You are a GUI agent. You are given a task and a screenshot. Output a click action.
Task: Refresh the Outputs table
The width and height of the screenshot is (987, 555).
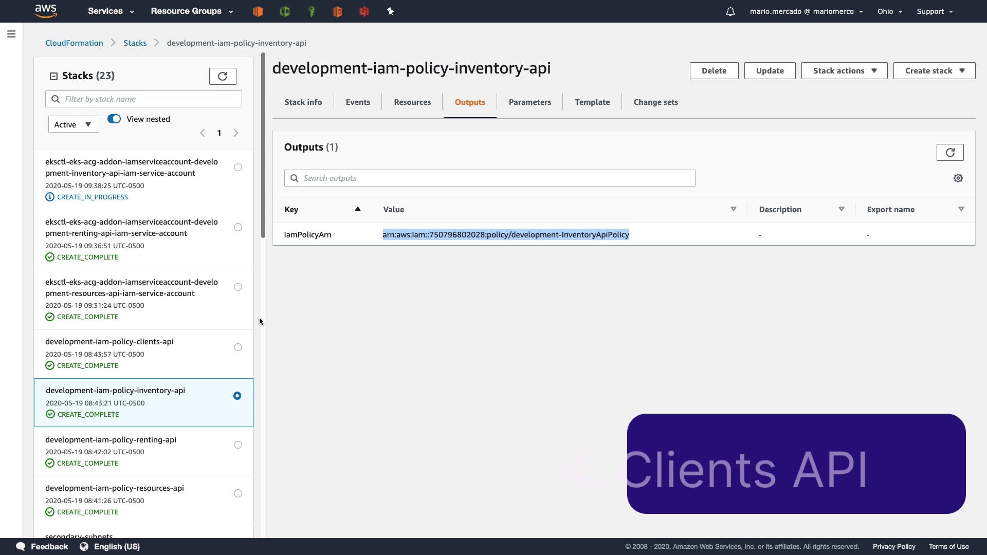click(949, 152)
